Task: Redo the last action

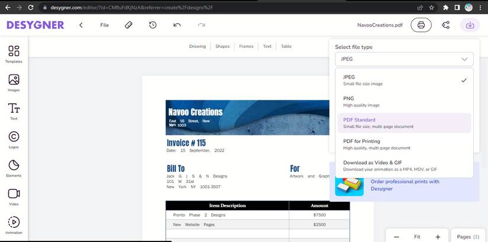Action: click(201, 25)
